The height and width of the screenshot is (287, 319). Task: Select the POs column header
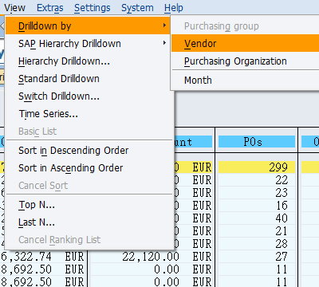coord(257,142)
